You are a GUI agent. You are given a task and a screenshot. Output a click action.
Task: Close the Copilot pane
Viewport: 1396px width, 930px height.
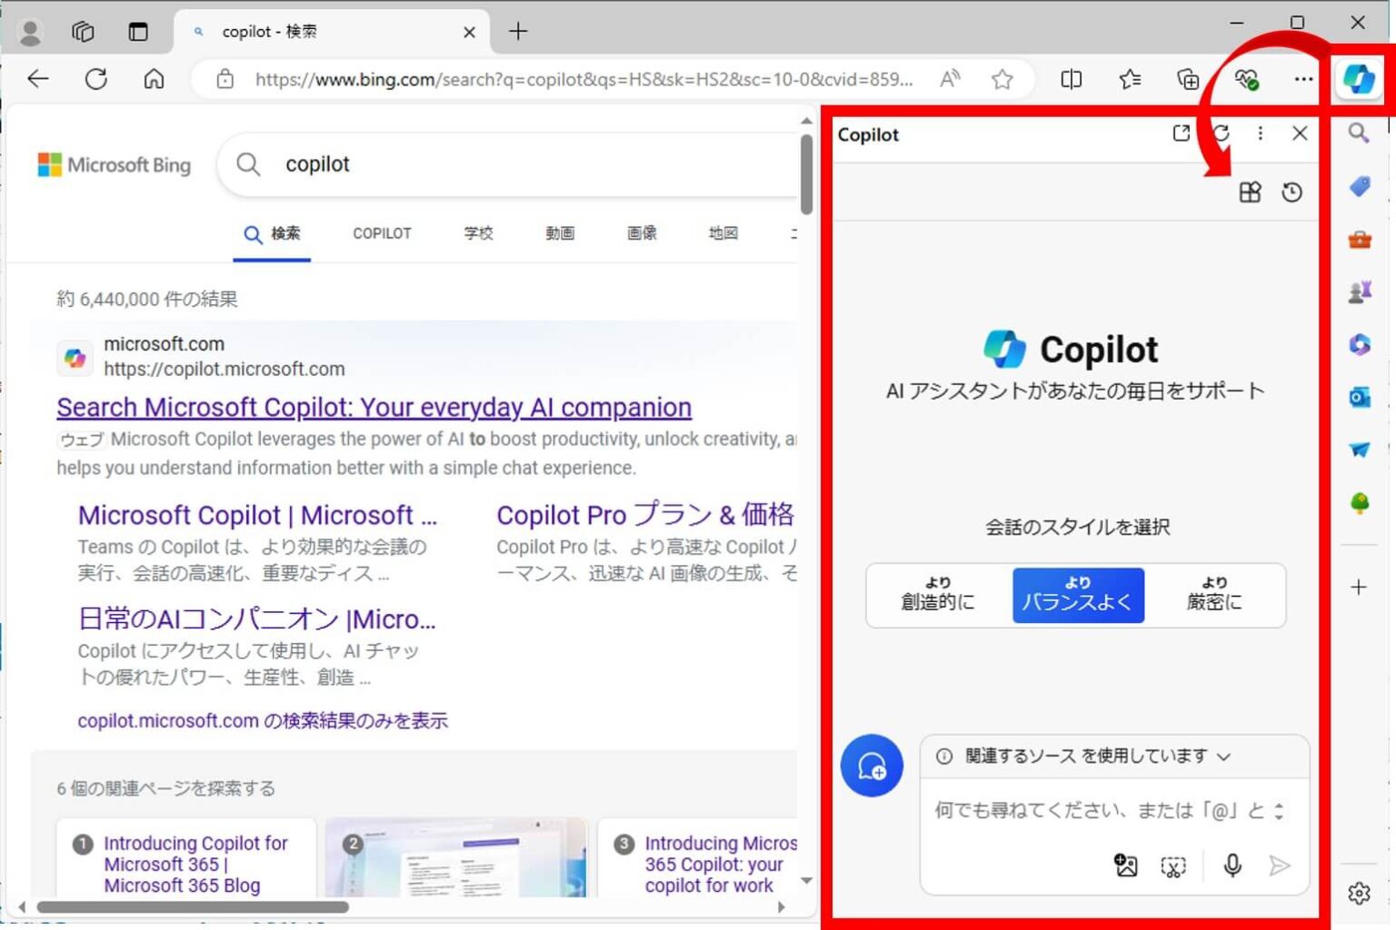[1300, 134]
